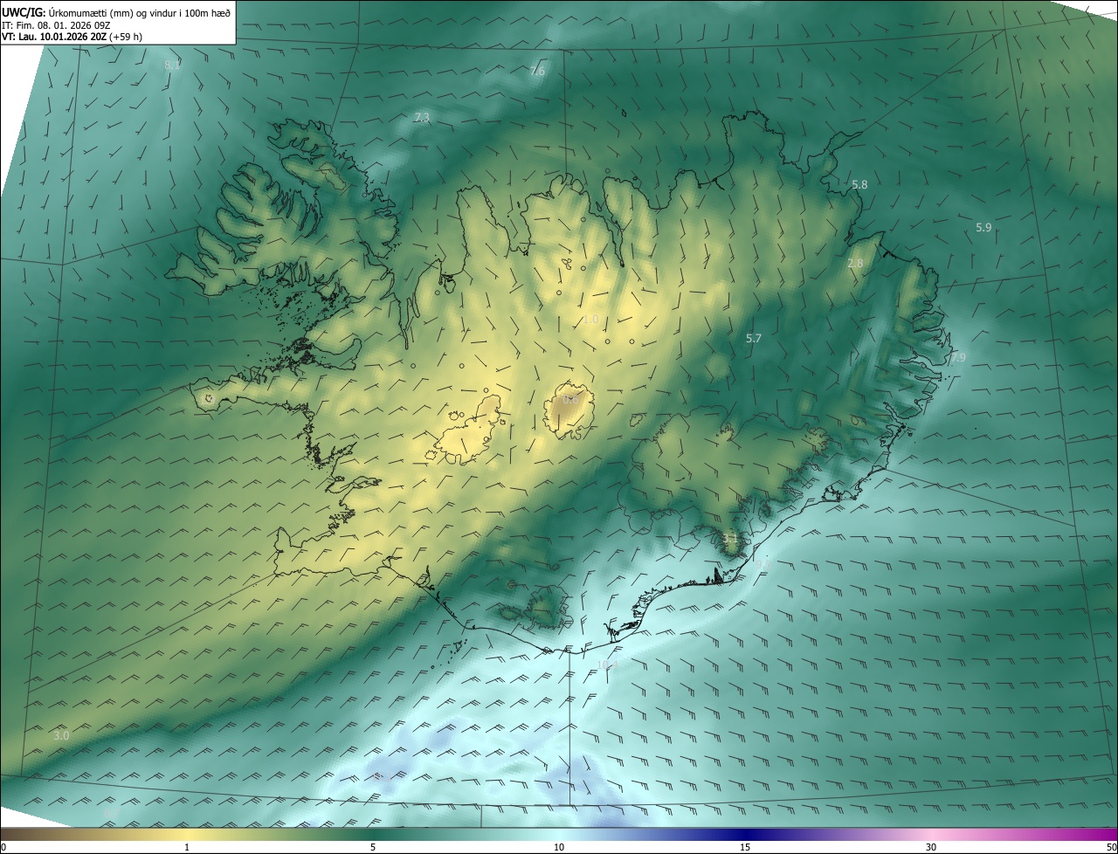This screenshot has width=1118, height=854.
Task: Click the '50' tick on the color scale
Action: (x=1111, y=847)
